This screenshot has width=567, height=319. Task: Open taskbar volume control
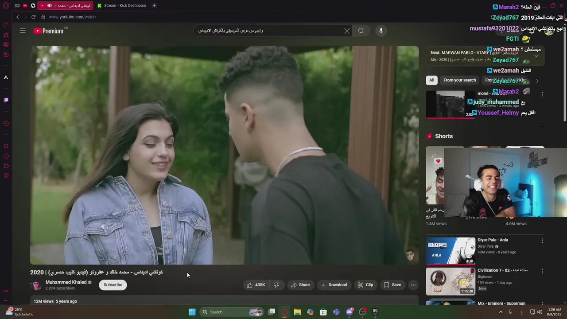pyautogui.click(x=540, y=312)
